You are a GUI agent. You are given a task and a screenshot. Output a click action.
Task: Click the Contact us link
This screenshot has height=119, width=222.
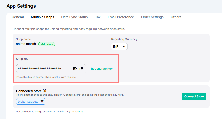point(77,112)
